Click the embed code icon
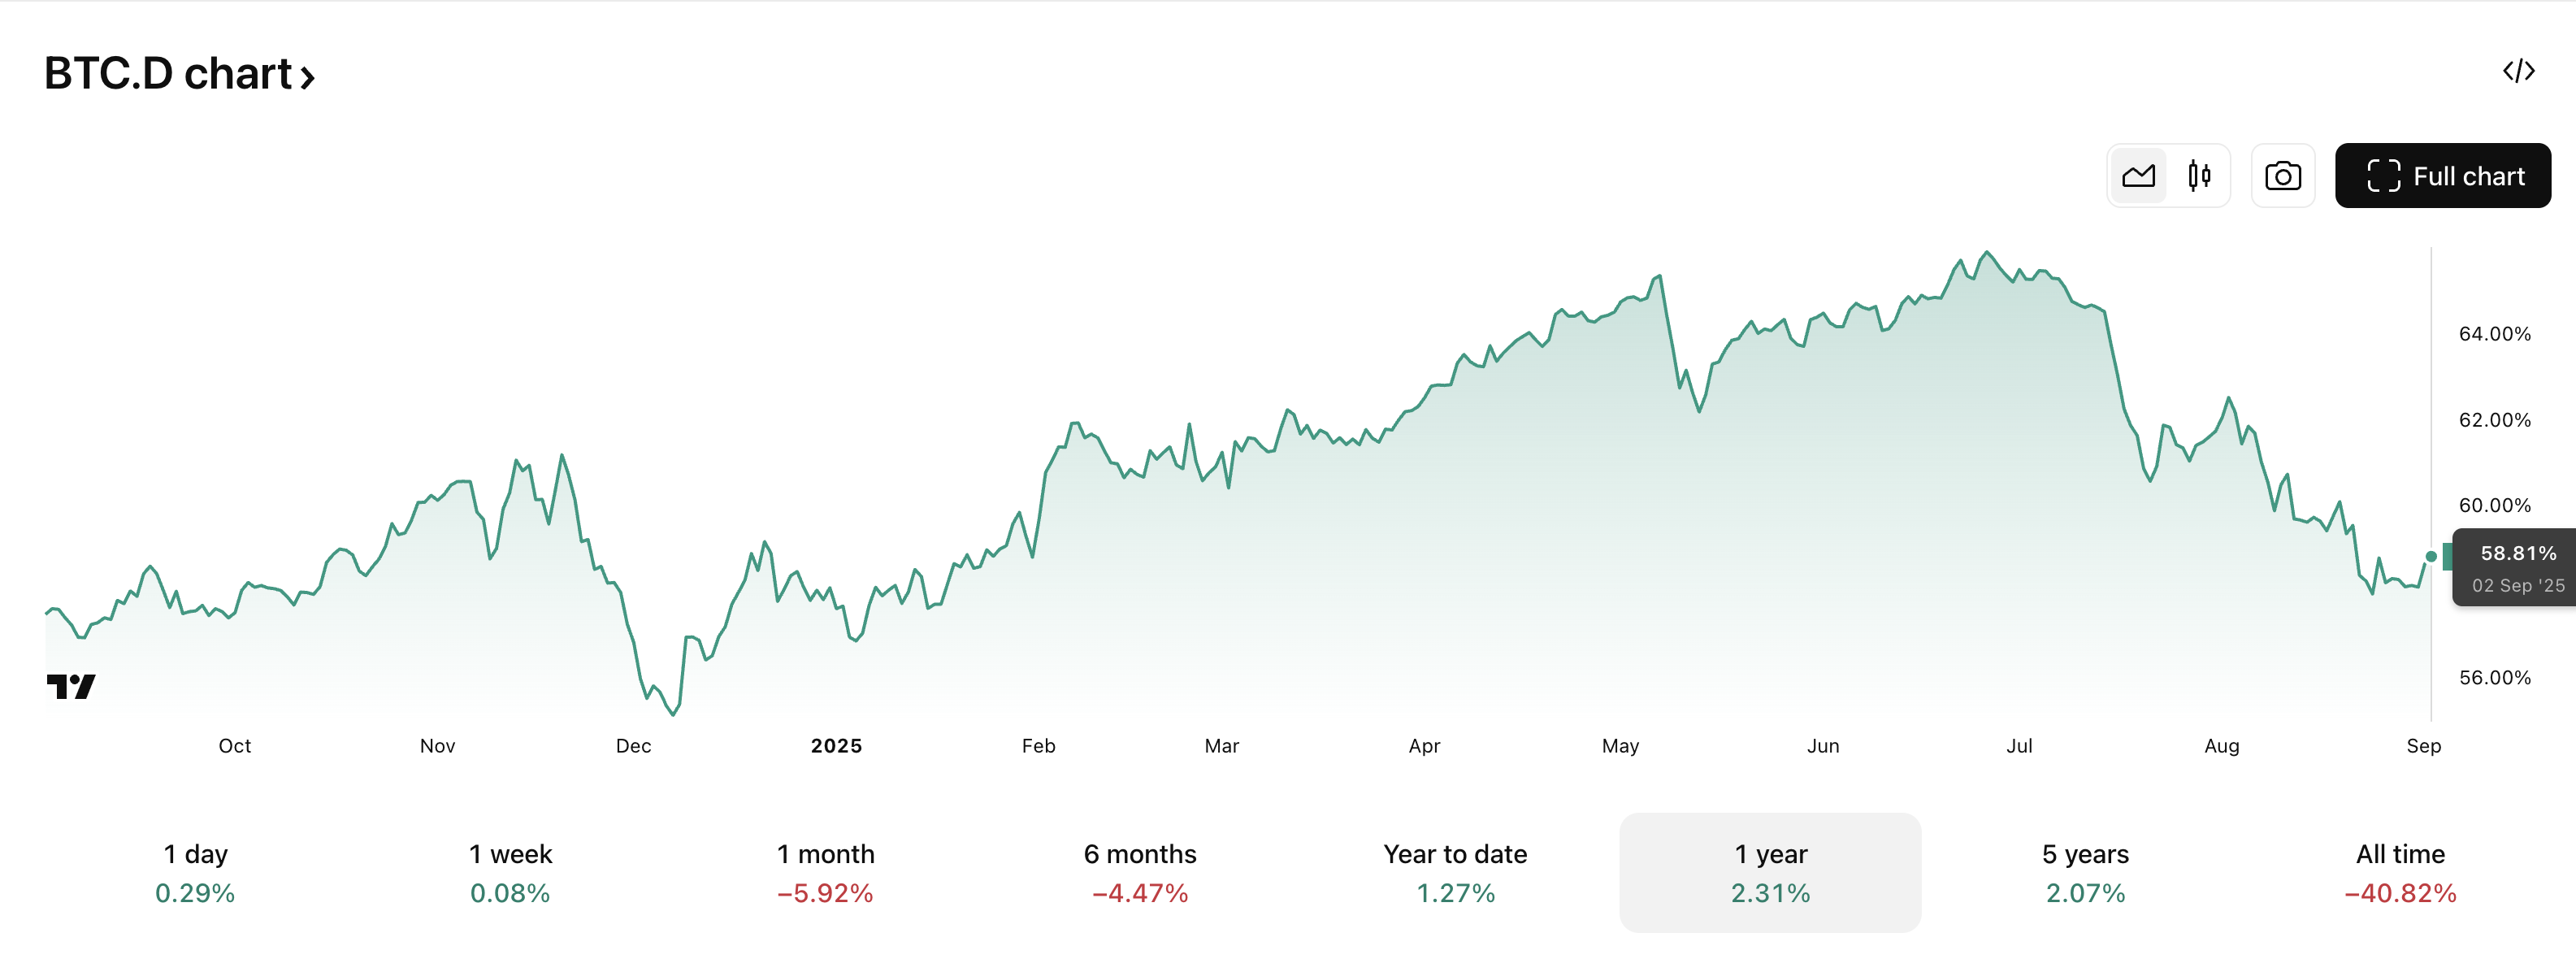Image resolution: width=2576 pixels, height=959 pixels. (2518, 71)
